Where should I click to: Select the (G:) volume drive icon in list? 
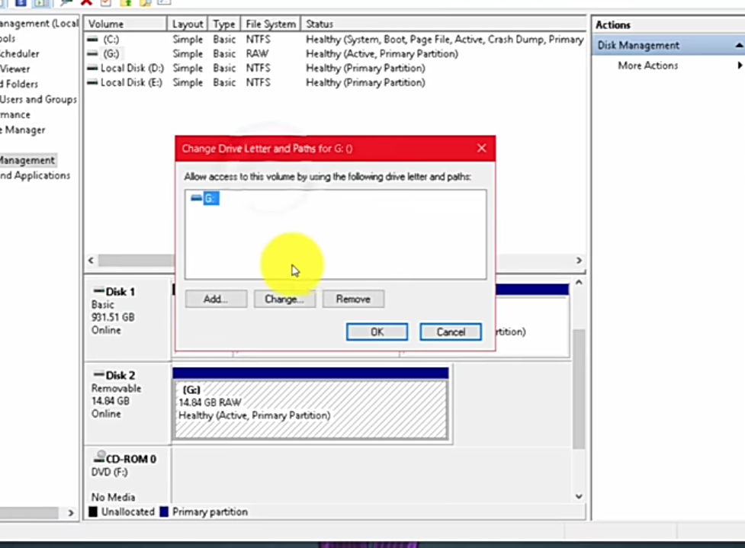coord(93,53)
